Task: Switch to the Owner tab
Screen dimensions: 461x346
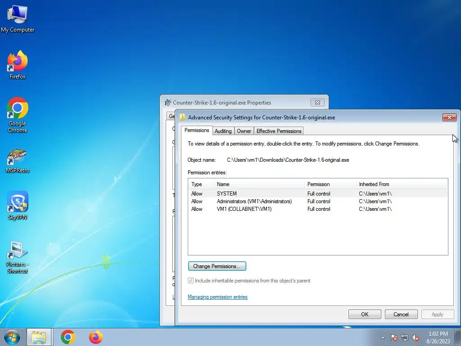Action: pyautogui.click(x=244, y=131)
